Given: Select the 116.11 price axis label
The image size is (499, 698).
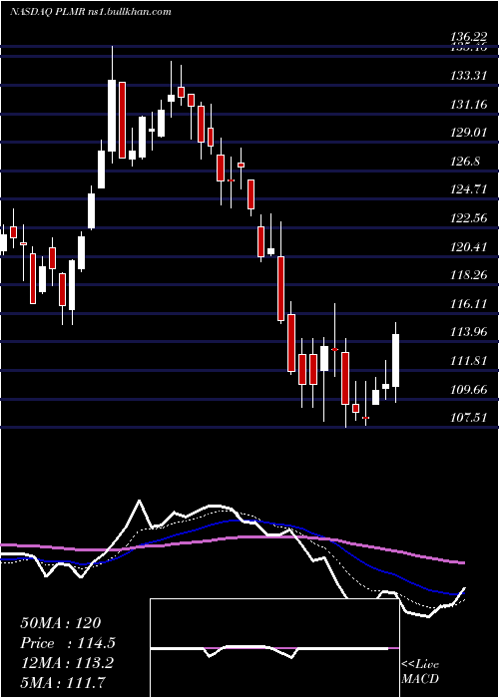Looking at the screenshot, I should (468, 304).
